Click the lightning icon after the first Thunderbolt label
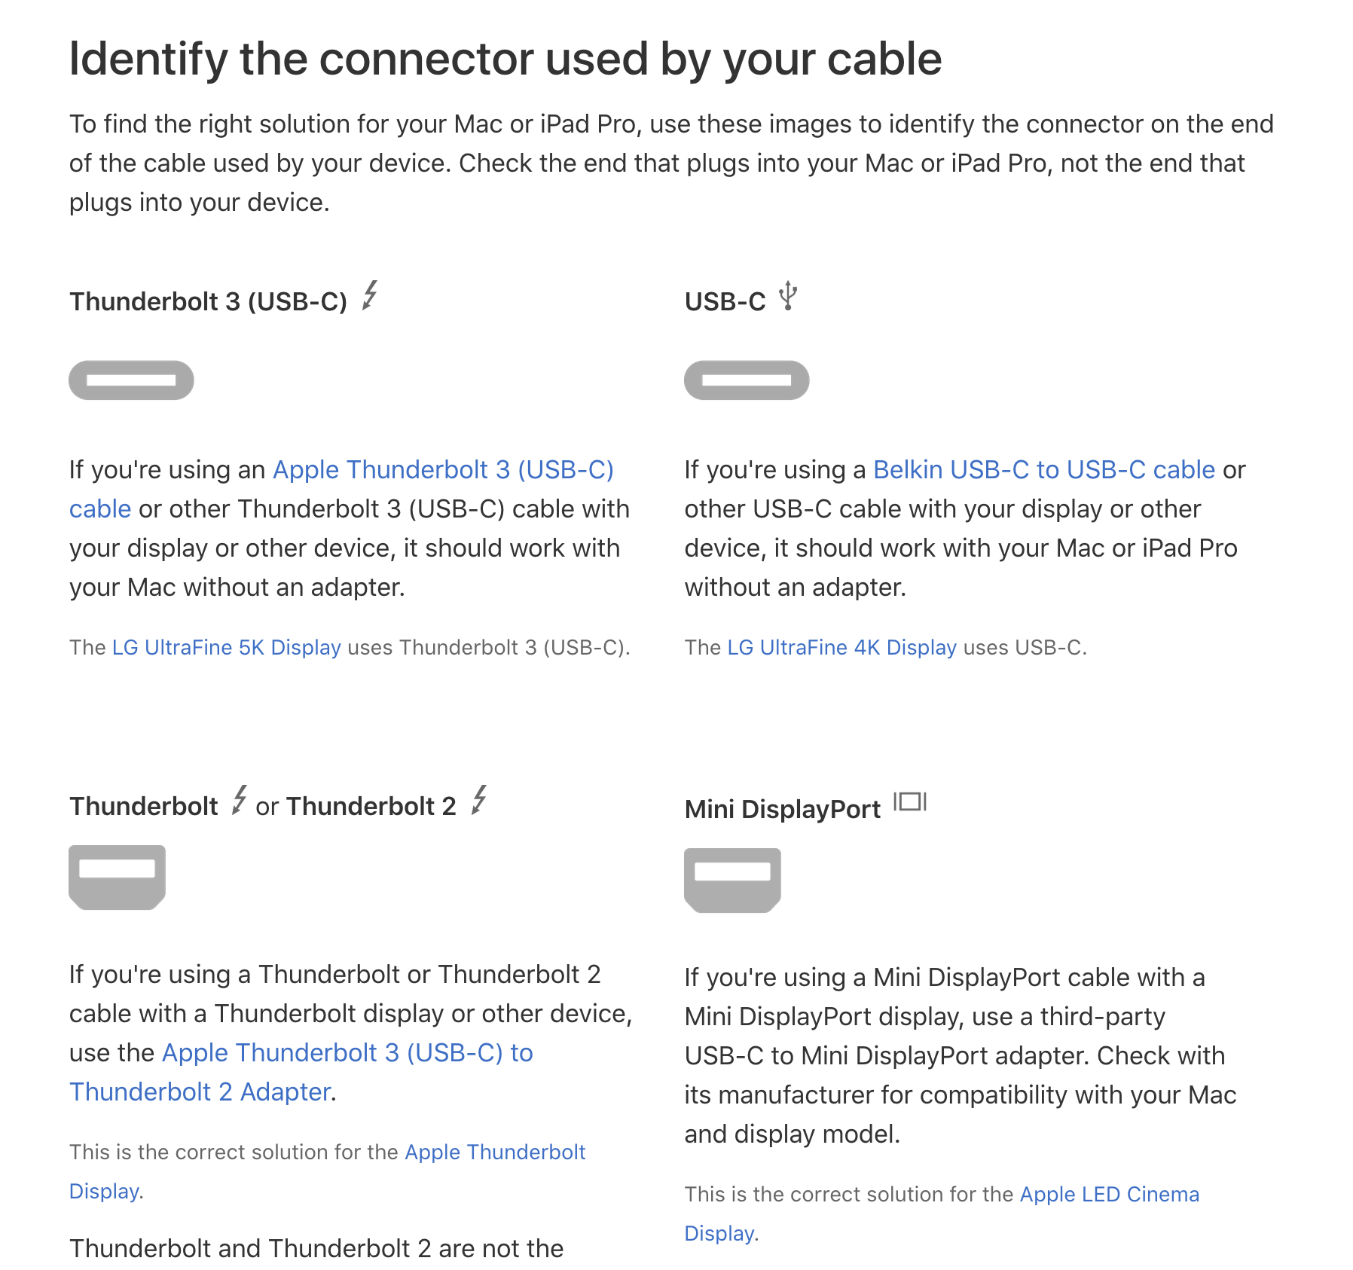The height and width of the screenshot is (1270, 1353). click(x=240, y=800)
